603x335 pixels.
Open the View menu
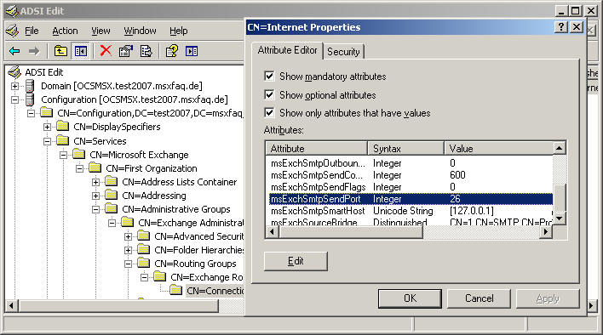[100, 31]
